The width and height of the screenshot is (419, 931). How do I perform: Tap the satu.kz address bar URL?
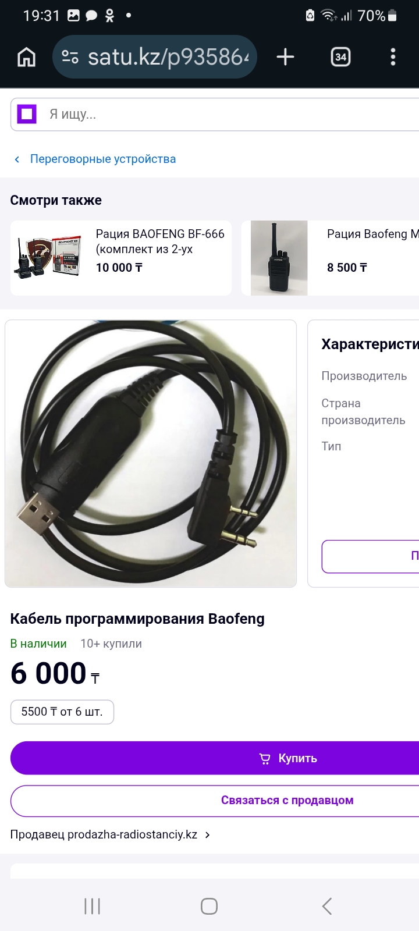point(168,57)
